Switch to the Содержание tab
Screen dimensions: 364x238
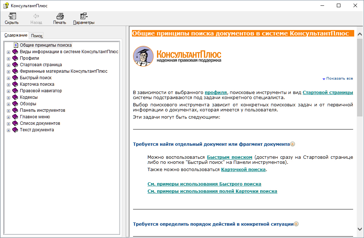click(x=16, y=35)
